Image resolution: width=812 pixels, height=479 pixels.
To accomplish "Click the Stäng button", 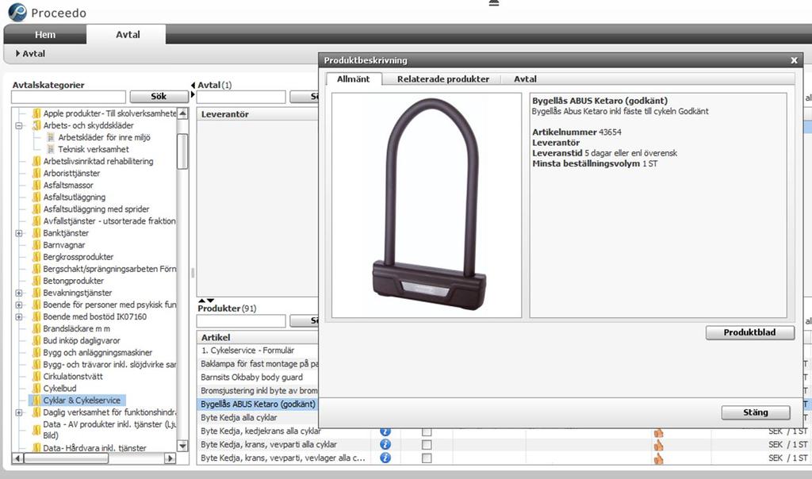I will click(x=756, y=412).
